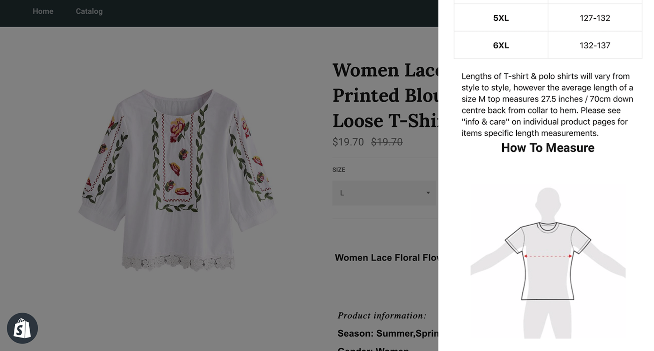Click the embroidered blouse product image

(x=177, y=179)
